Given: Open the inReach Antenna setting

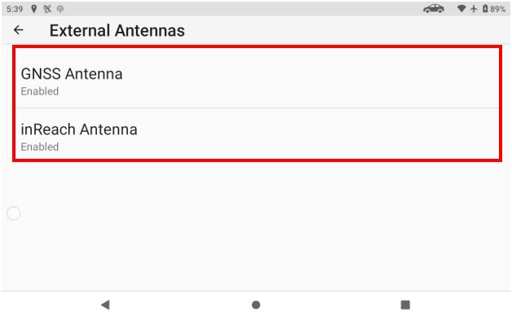Looking at the screenshot, I should click(258, 136).
